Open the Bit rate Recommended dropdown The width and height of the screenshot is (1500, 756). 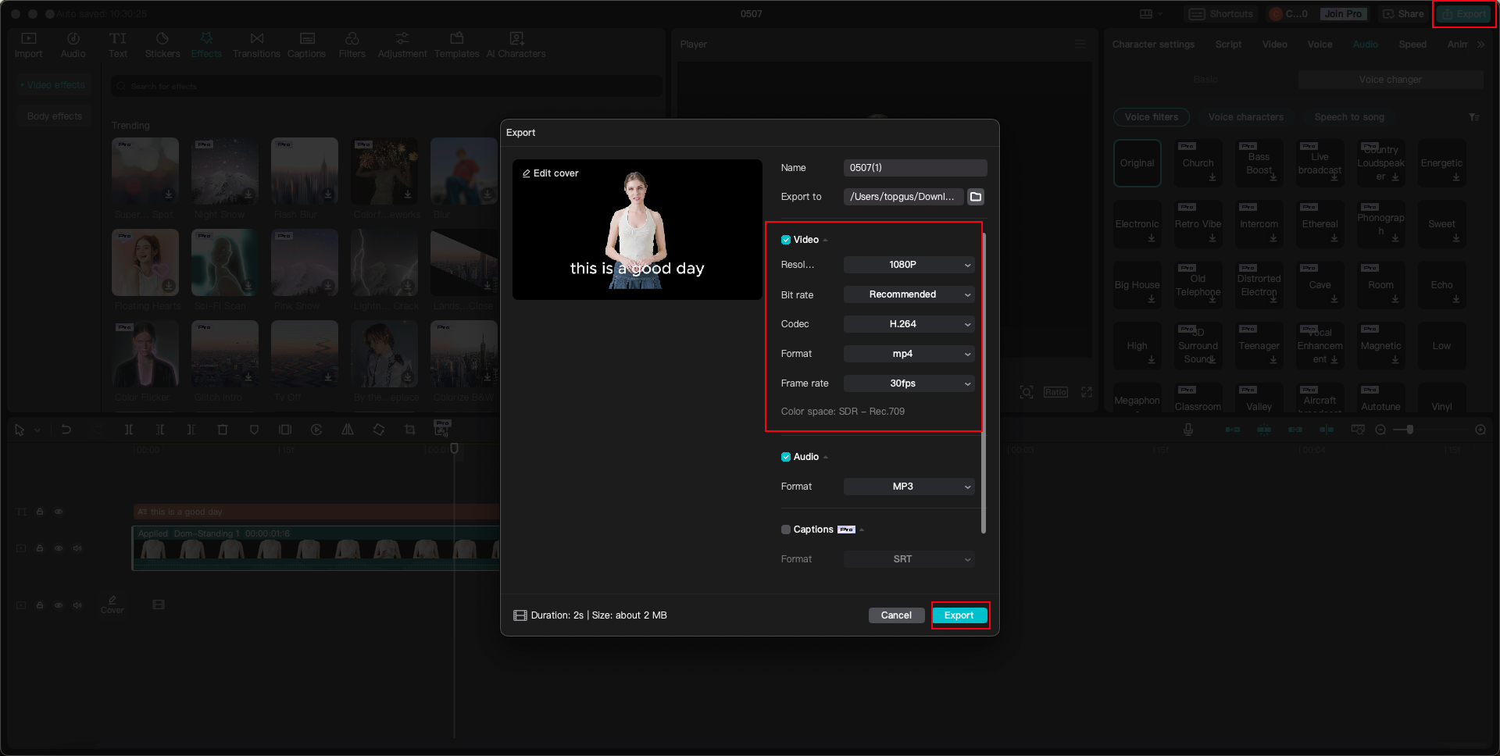tap(909, 294)
